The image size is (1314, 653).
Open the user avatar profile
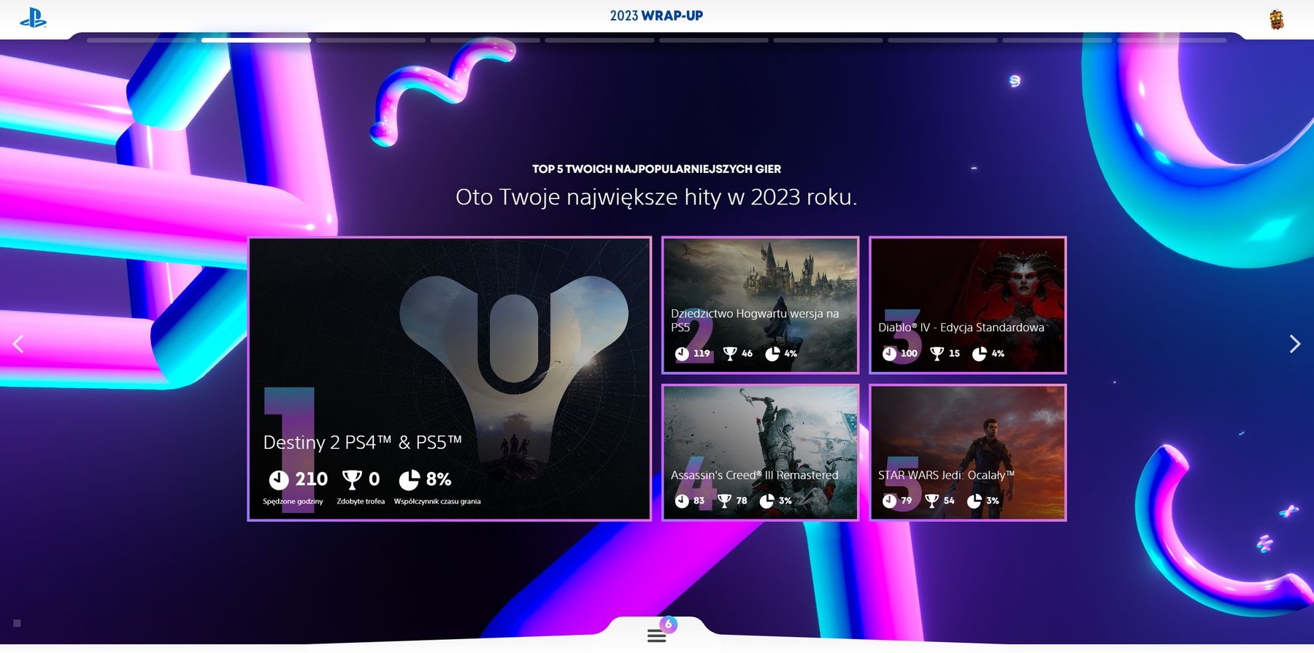(1277, 20)
